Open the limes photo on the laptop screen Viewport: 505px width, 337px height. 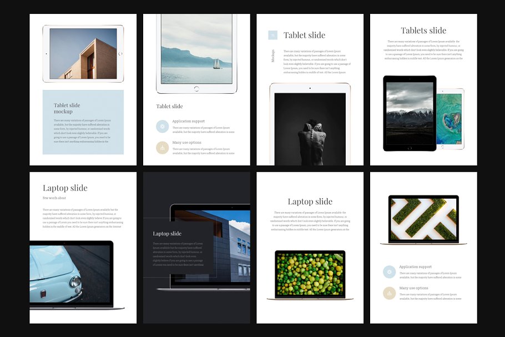click(310, 273)
